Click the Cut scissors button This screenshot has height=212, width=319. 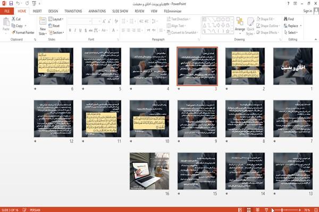(x=16, y=19)
